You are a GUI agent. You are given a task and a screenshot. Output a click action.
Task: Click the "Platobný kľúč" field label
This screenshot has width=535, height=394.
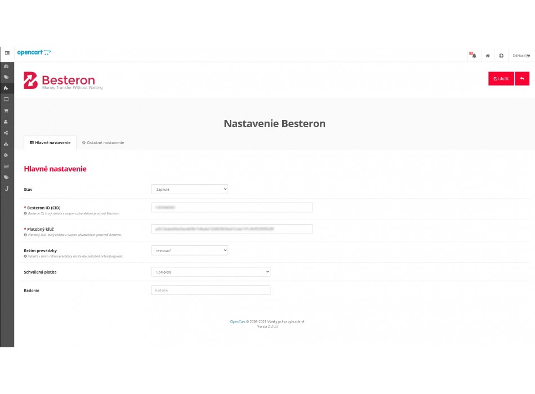[40, 229]
